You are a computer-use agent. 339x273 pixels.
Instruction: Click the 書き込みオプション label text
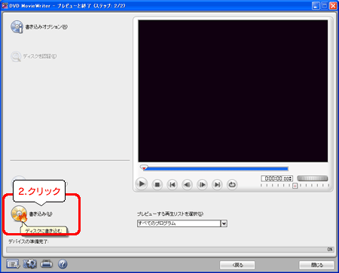[x=46, y=27]
